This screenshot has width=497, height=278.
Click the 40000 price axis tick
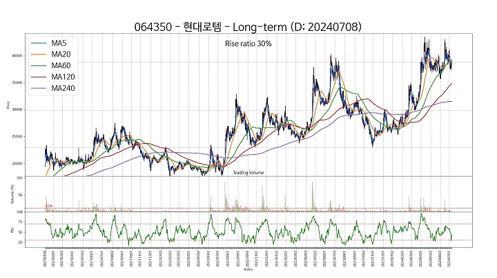[17, 56]
